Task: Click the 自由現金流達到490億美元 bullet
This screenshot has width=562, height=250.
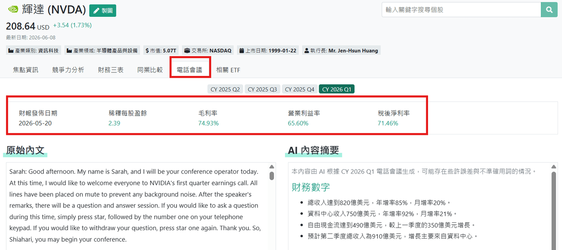Action: tap(392, 225)
